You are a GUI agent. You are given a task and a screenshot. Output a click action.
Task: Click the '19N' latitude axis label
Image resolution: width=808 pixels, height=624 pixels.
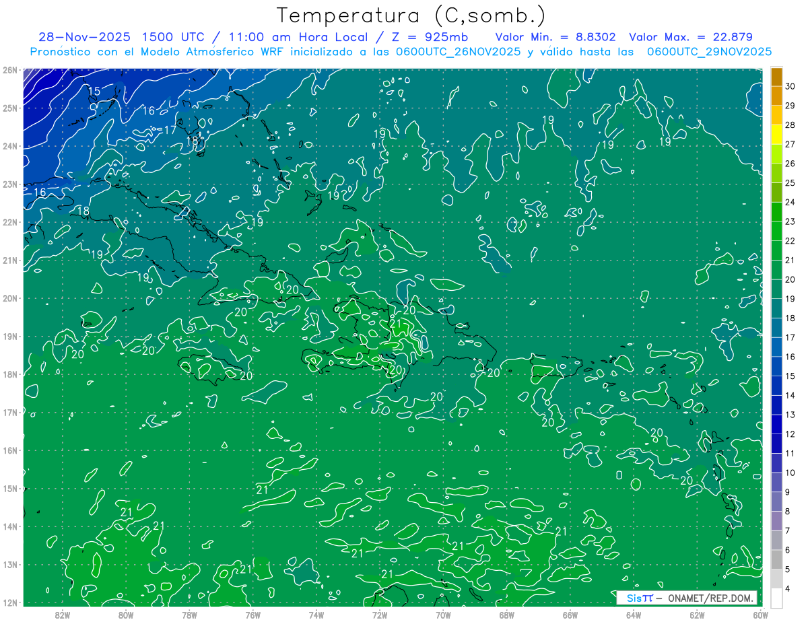[x=10, y=337]
